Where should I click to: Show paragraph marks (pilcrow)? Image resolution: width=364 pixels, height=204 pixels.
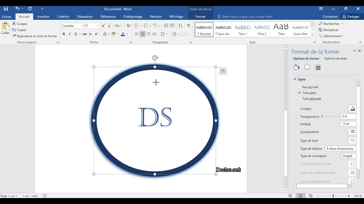189,26
